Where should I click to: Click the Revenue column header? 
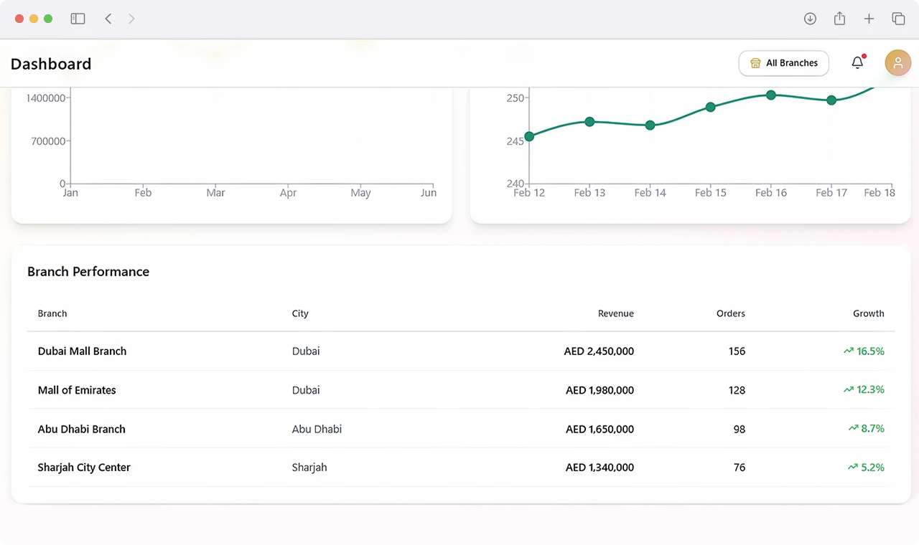[616, 313]
